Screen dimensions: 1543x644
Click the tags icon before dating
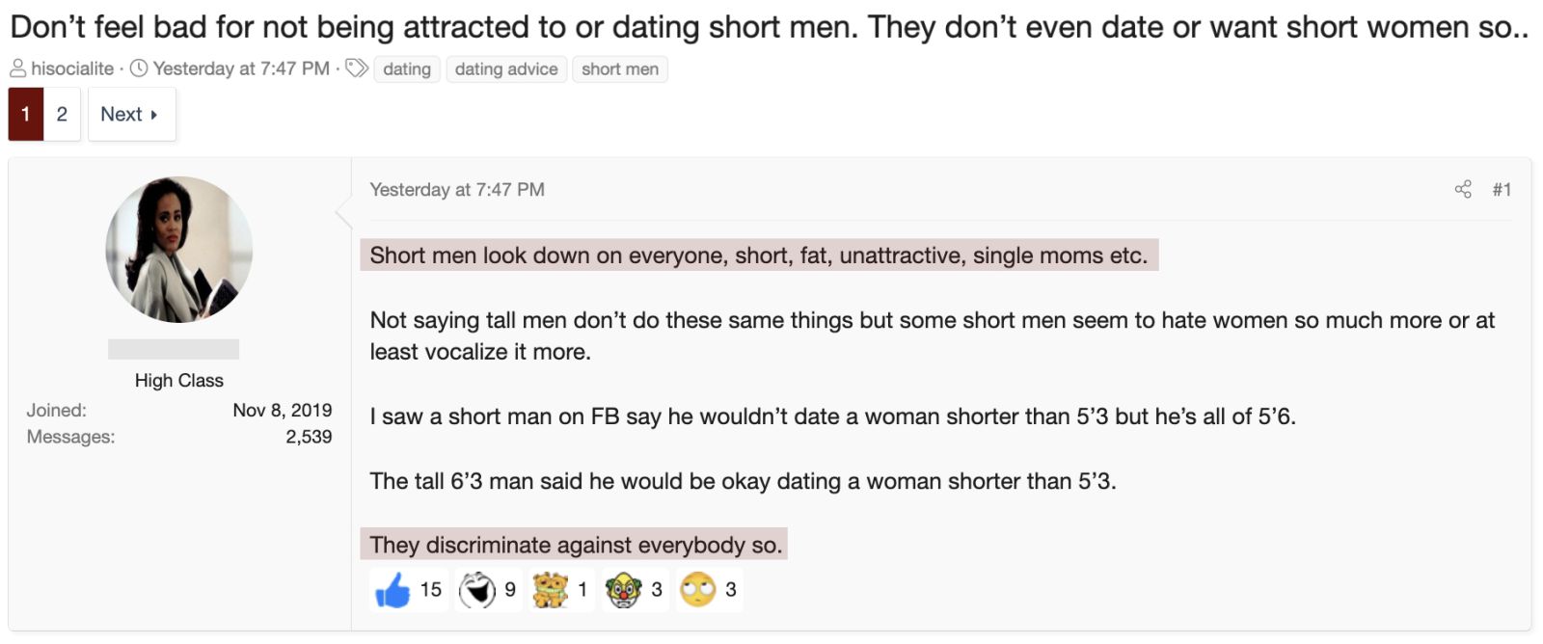click(357, 68)
